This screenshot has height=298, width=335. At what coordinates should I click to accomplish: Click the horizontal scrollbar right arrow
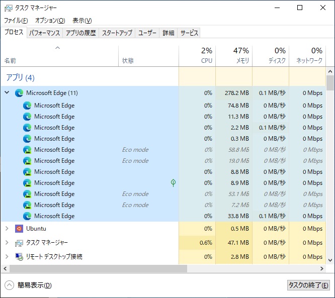coord(322,269)
